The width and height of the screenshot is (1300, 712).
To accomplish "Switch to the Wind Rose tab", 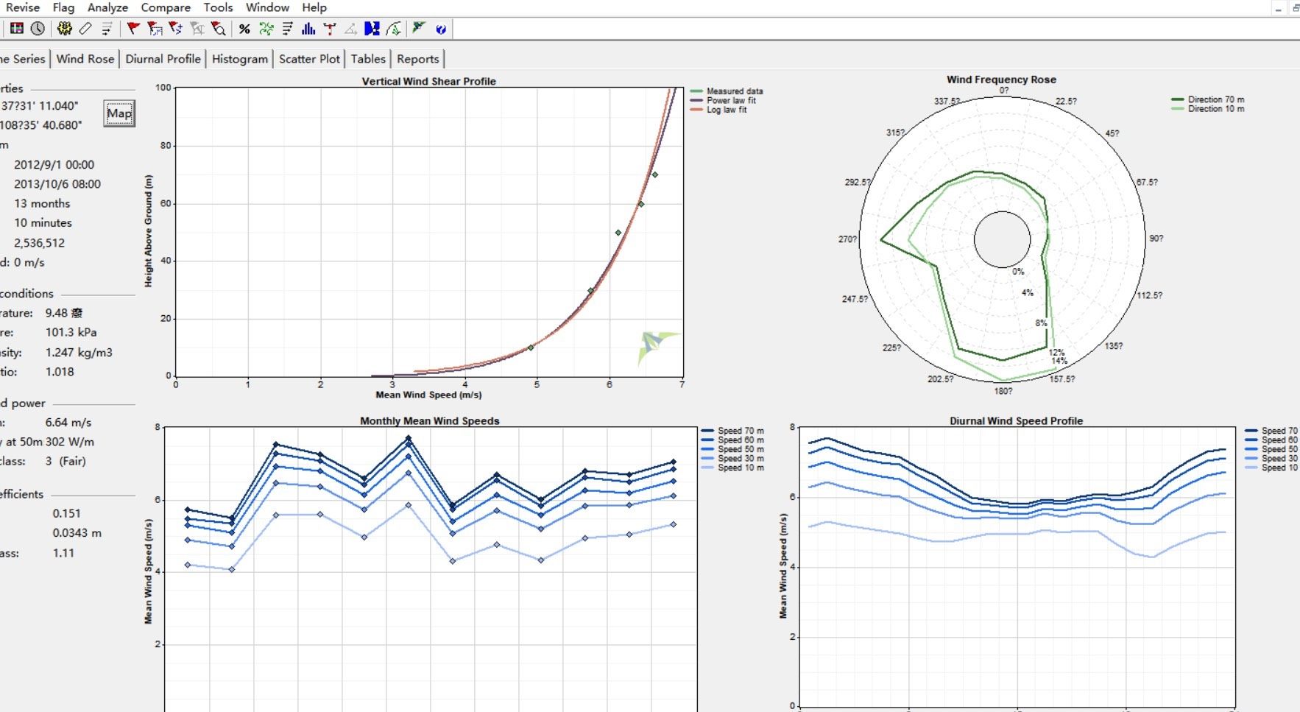I will coord(85,59).
